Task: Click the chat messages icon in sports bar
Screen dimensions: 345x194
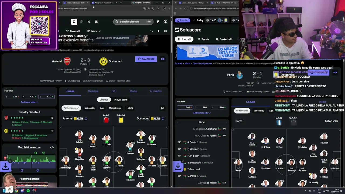Action: (x=165, y=31)
